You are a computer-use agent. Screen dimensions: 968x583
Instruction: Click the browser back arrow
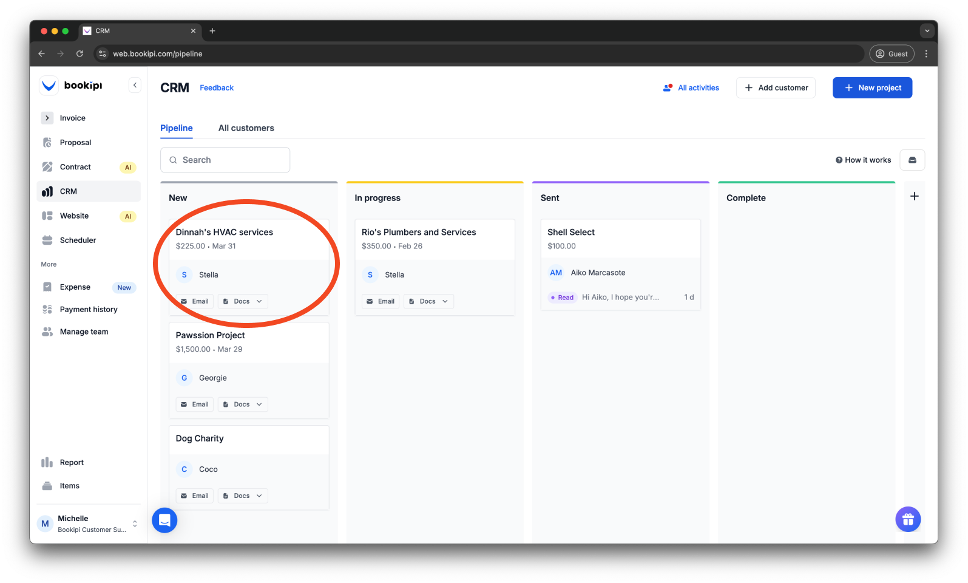pyautogui.click(x=41, y=53)
